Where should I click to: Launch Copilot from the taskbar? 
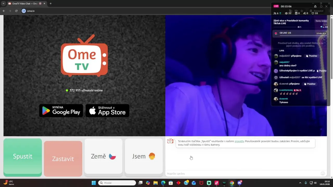tap(148, 183)
